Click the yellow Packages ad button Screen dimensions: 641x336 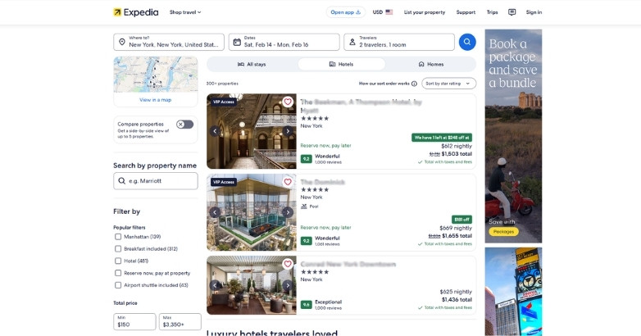[503, 231]
